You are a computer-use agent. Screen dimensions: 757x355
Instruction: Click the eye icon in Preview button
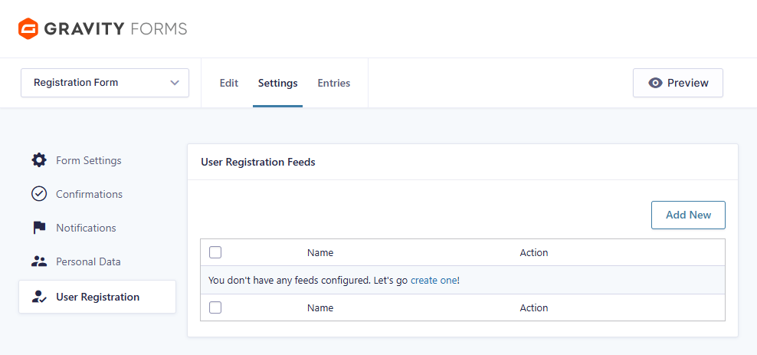pos(655,83)
